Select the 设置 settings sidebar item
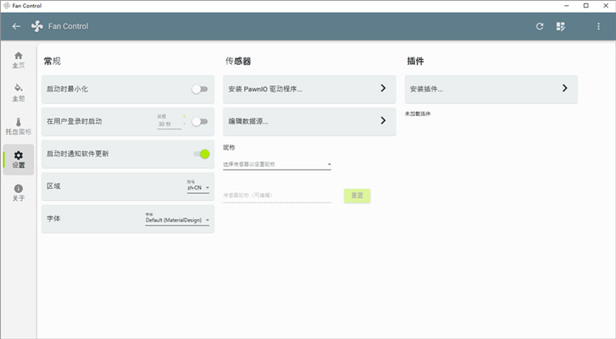This screenshot has width=616, height=339. (x=19, y=159)
